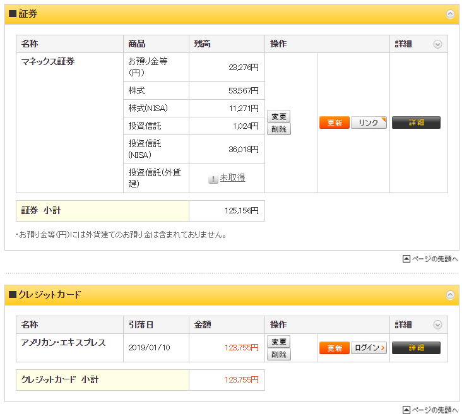Viewport: 462px width, 416px height.
Task: Open the リンク button for マネックス証券
Action: 369,122
